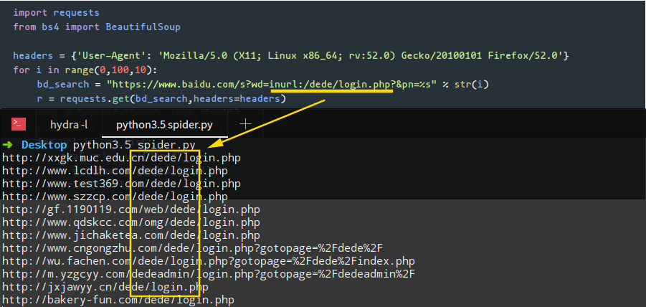Open link http://bakery-fun.com/dede/login.php
The width and height of the screenshot is (646, 307).
coord(118,300)
